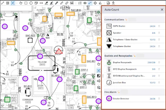166x110 pixels.
Task: Toggle the Auto Count scan tool in top toolbar
Action: [13, 3]
